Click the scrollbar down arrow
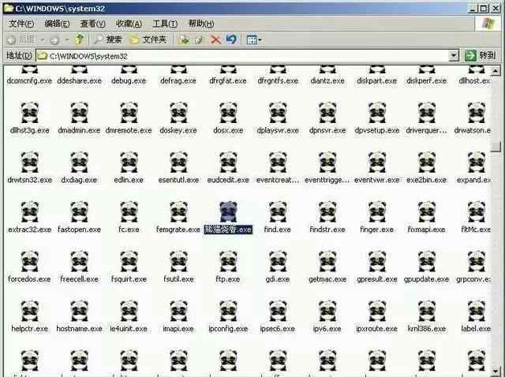The height and width of the screenshot is (377, 505). (495, 371)
